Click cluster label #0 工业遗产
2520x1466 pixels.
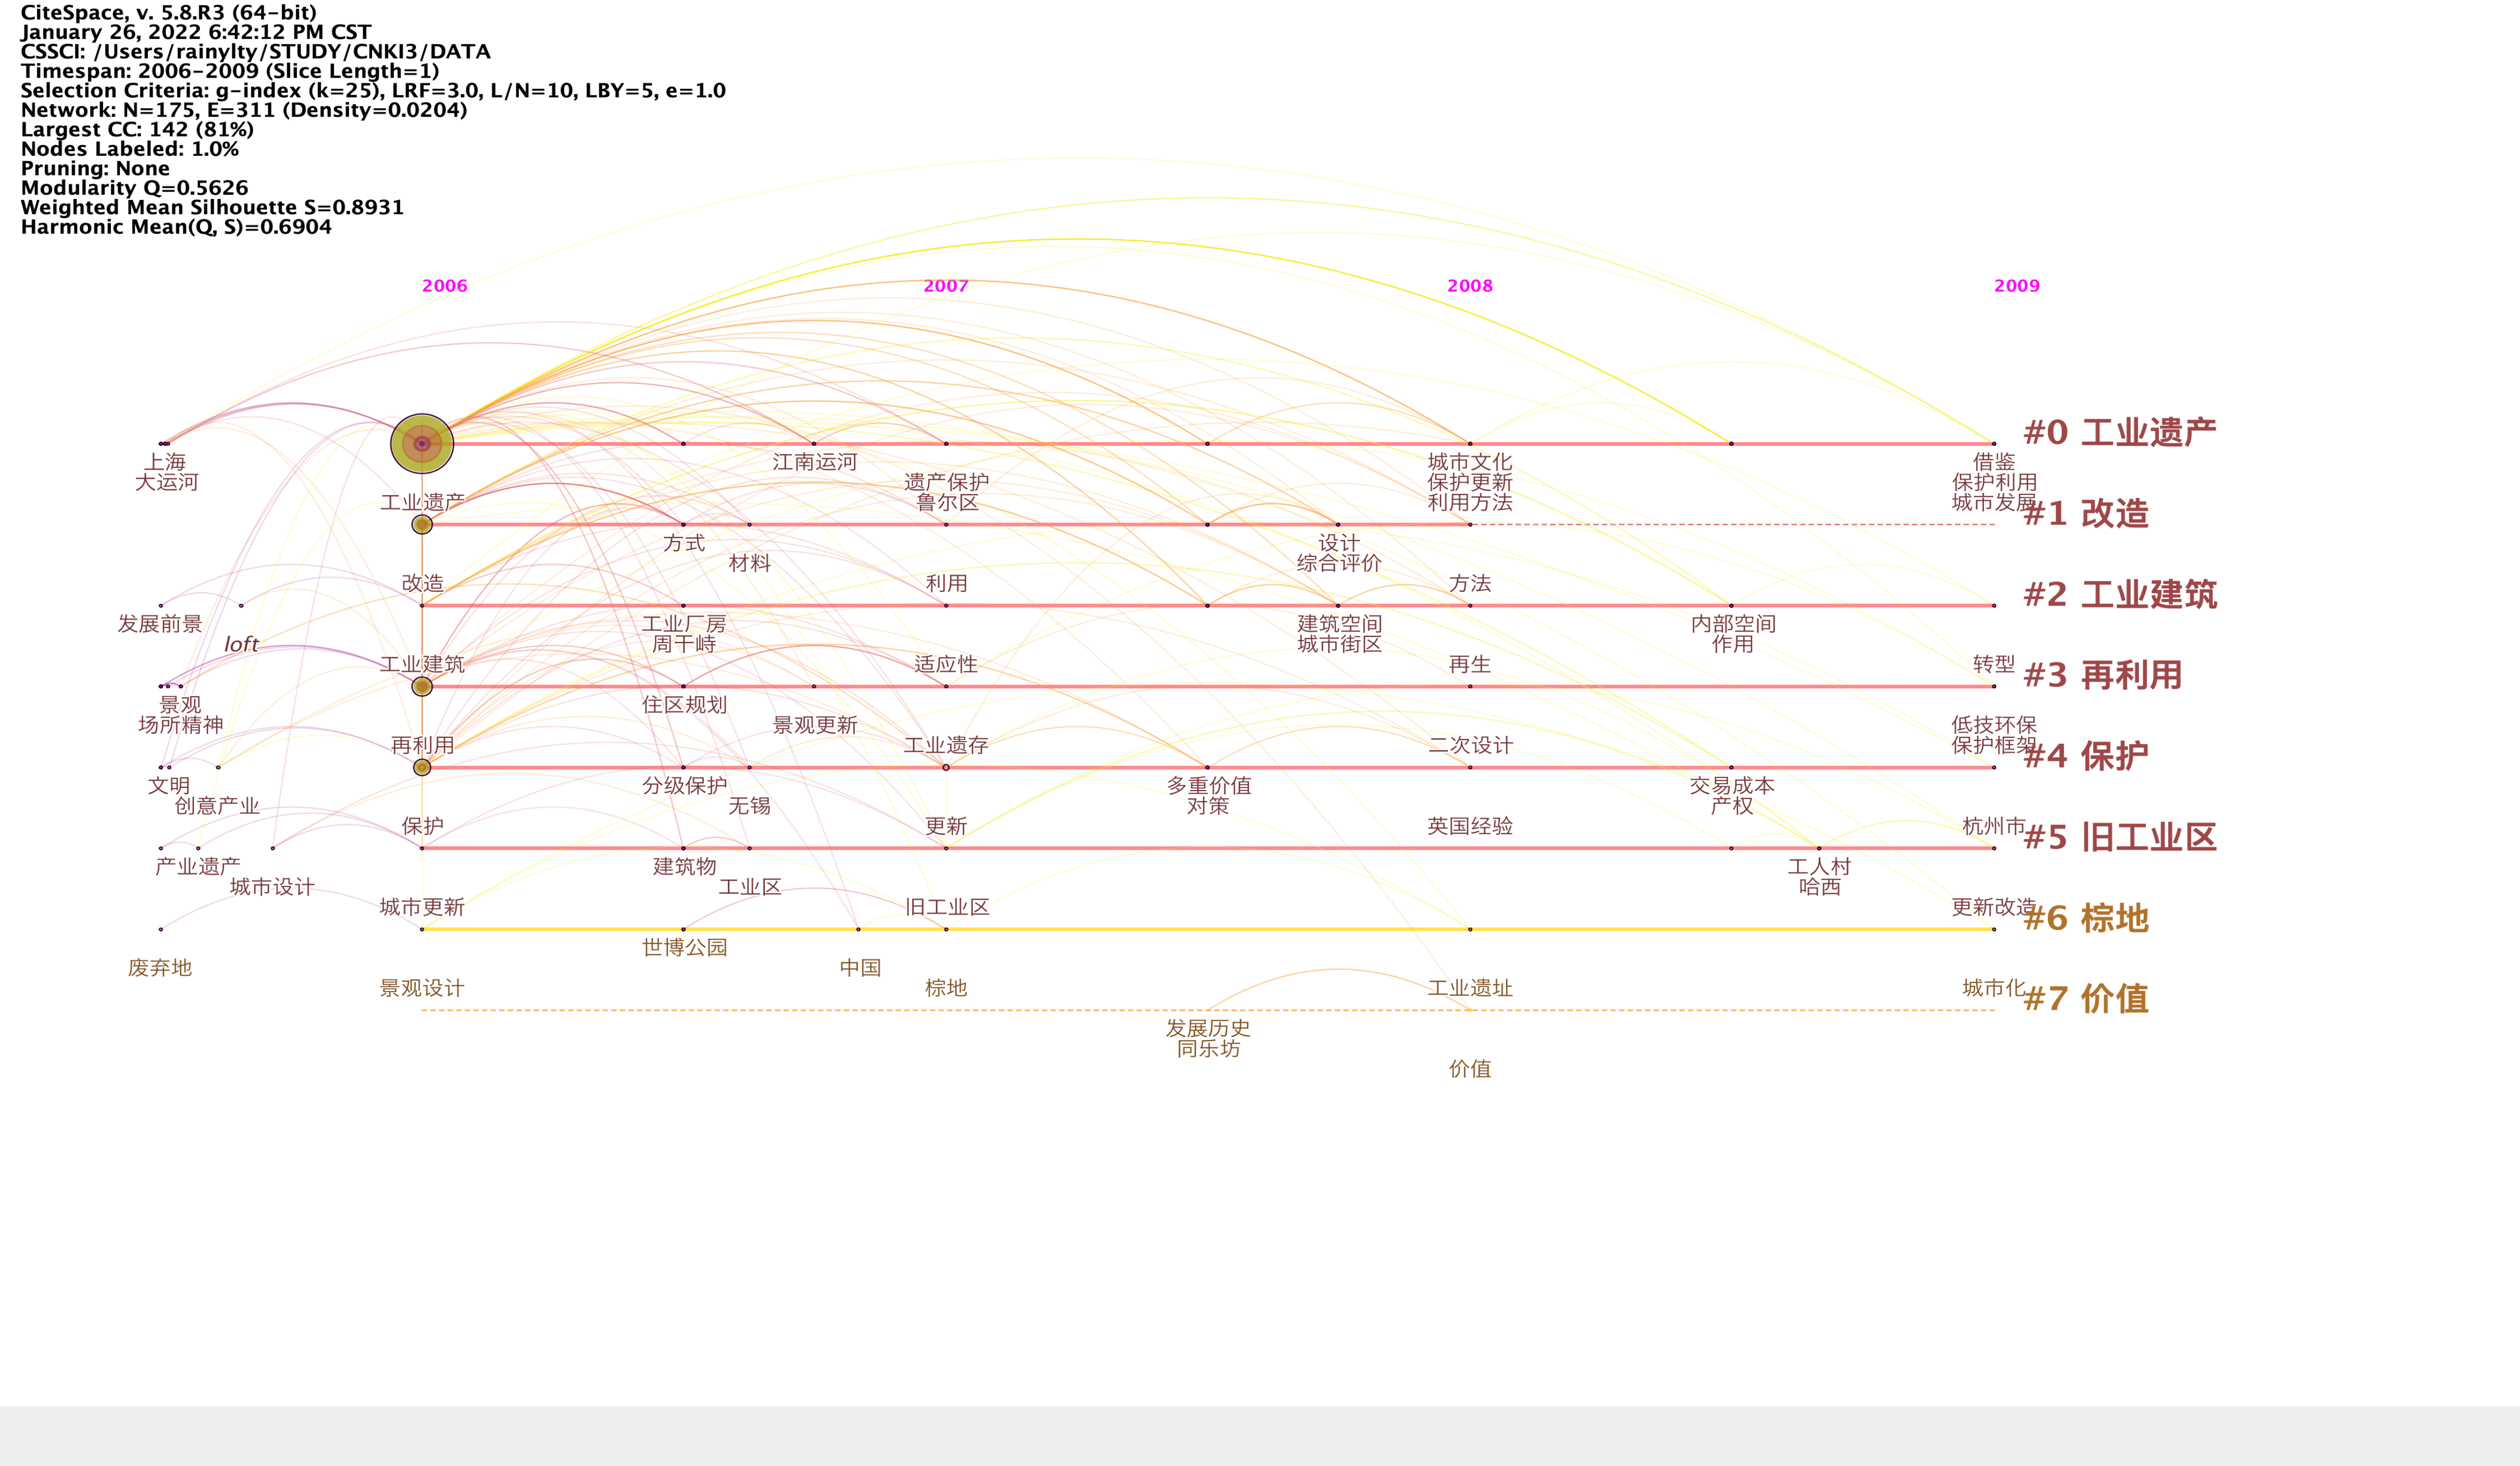point(2120,433)
